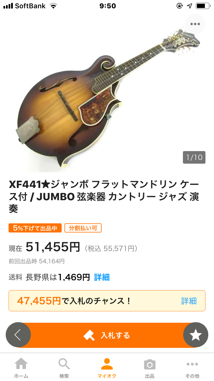The height and width of the screenshot is (381, 214).
Task: Open the 1/10 photo counter overlay
Action: pos(194,157)
